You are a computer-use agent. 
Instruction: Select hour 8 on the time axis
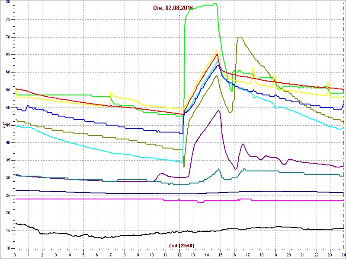tap(125, 255)
